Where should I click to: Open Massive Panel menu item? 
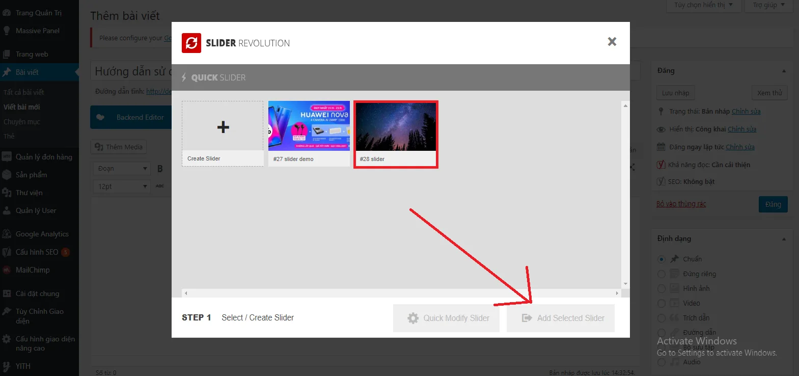(38, 31)
